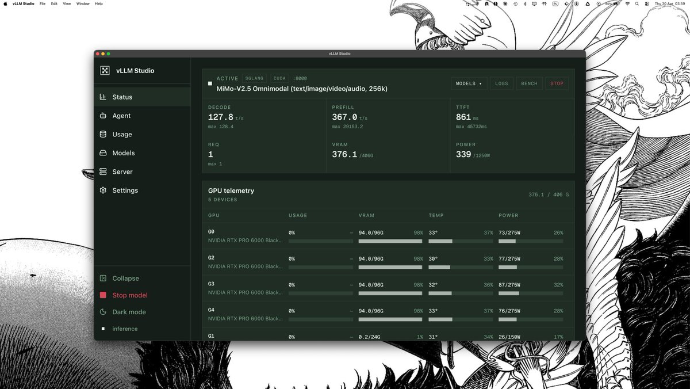Screen dimensions: 690x389
Task: Open Server page via server-rack icon
Action: (103, 171)
